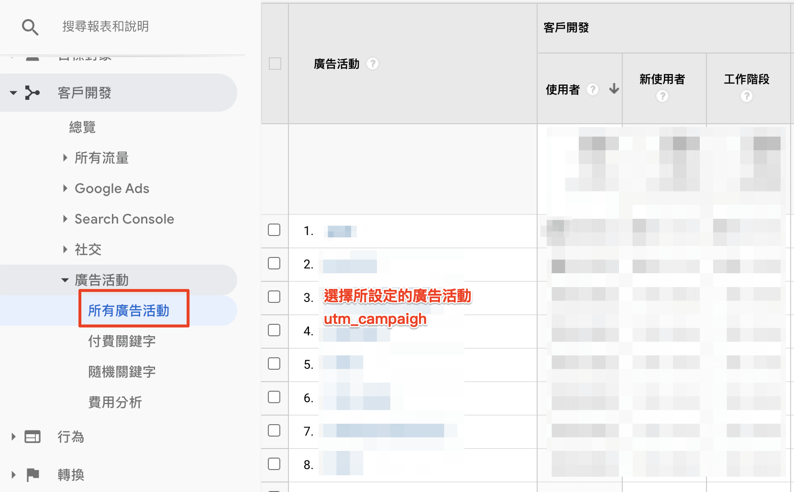Check the checkbox for row 1
The height and width of the screenshot is (492, 794).
coord(274,230)
